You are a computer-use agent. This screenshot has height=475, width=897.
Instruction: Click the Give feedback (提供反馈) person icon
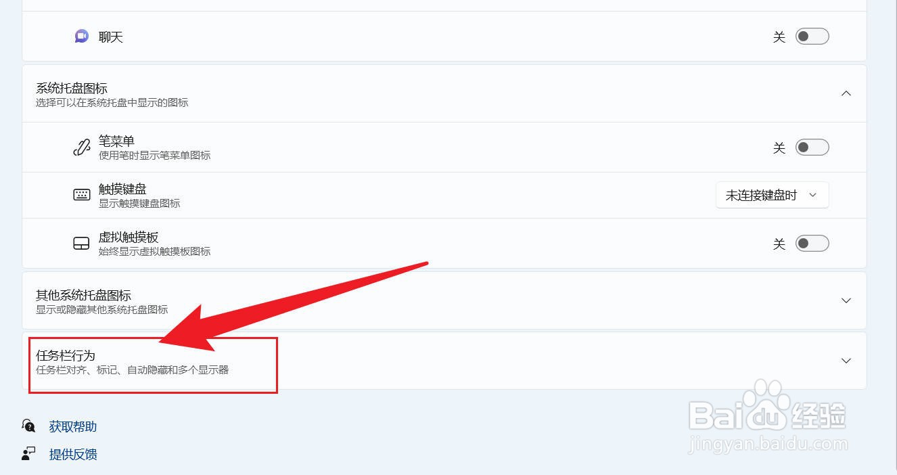coord(28,453)
